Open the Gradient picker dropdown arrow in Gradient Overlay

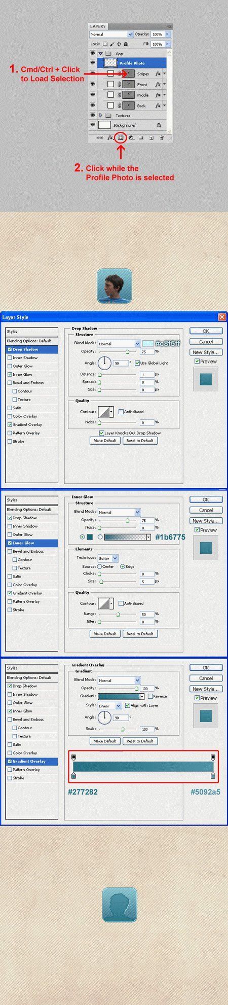(x=142, y=697)
